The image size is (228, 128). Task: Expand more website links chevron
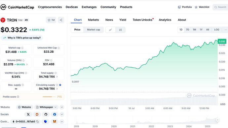pyautogui.click(x=62, y=107)
